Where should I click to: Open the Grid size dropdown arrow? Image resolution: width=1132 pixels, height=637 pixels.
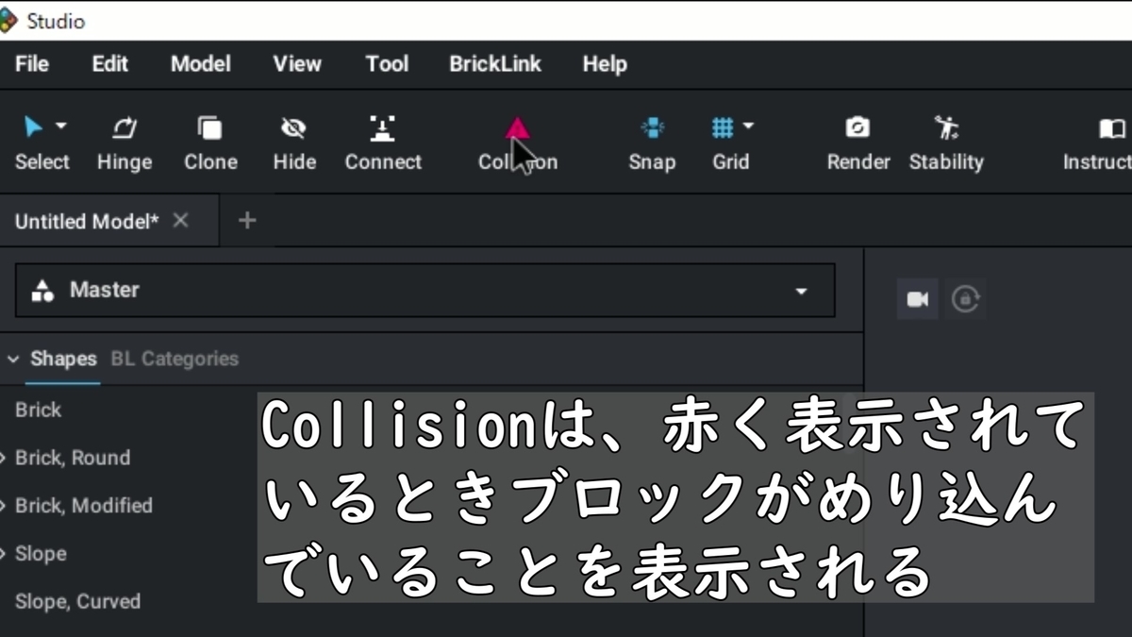(749, 126)
